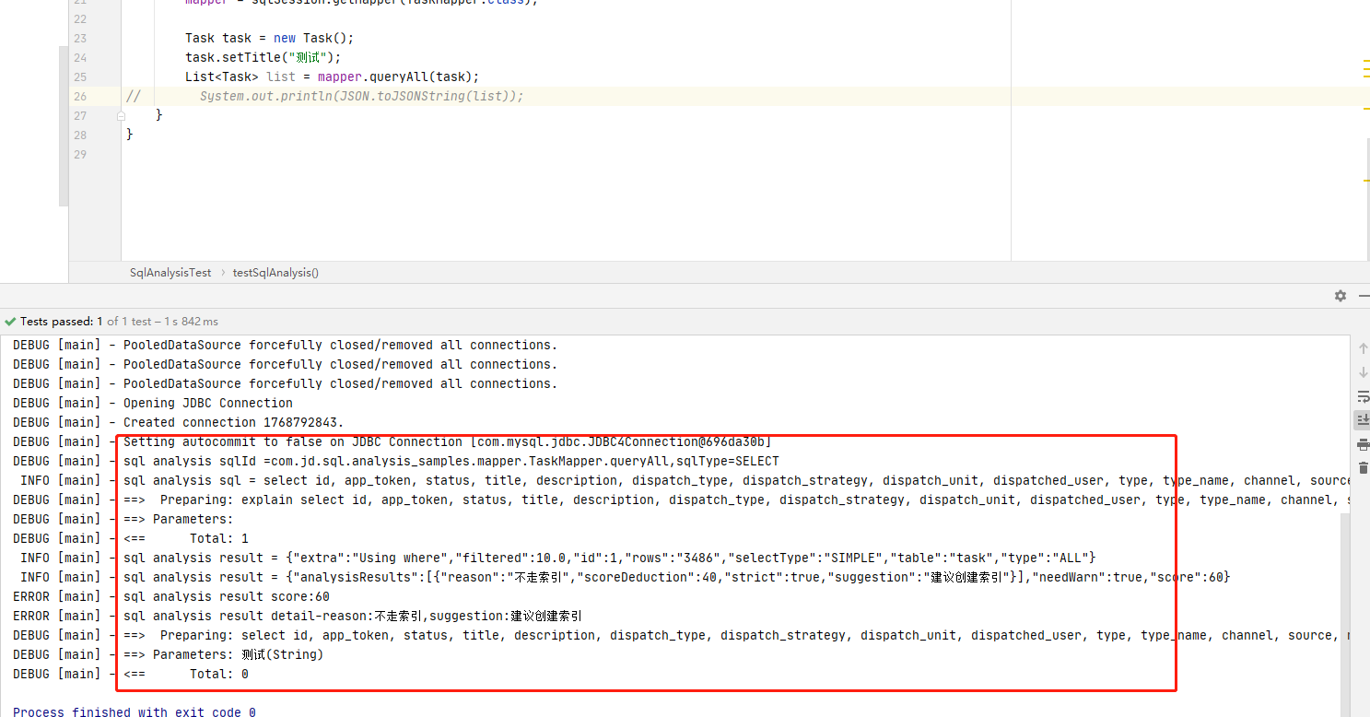Click line number 26 in the gutter
1370x717 pixels.
click(79, 96)
